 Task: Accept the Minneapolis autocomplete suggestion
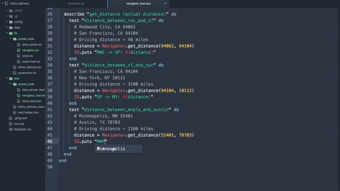(118, 149)
